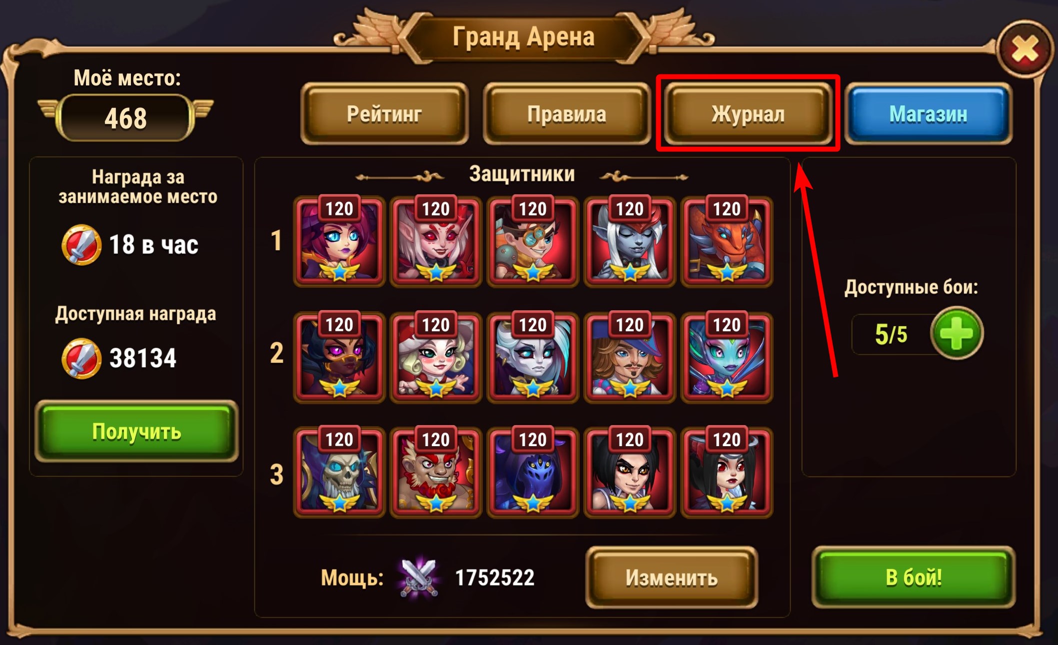The image size is (1058, 645).
Task: Choose the red-bearded hero in team 3
Action: [436, 472]
